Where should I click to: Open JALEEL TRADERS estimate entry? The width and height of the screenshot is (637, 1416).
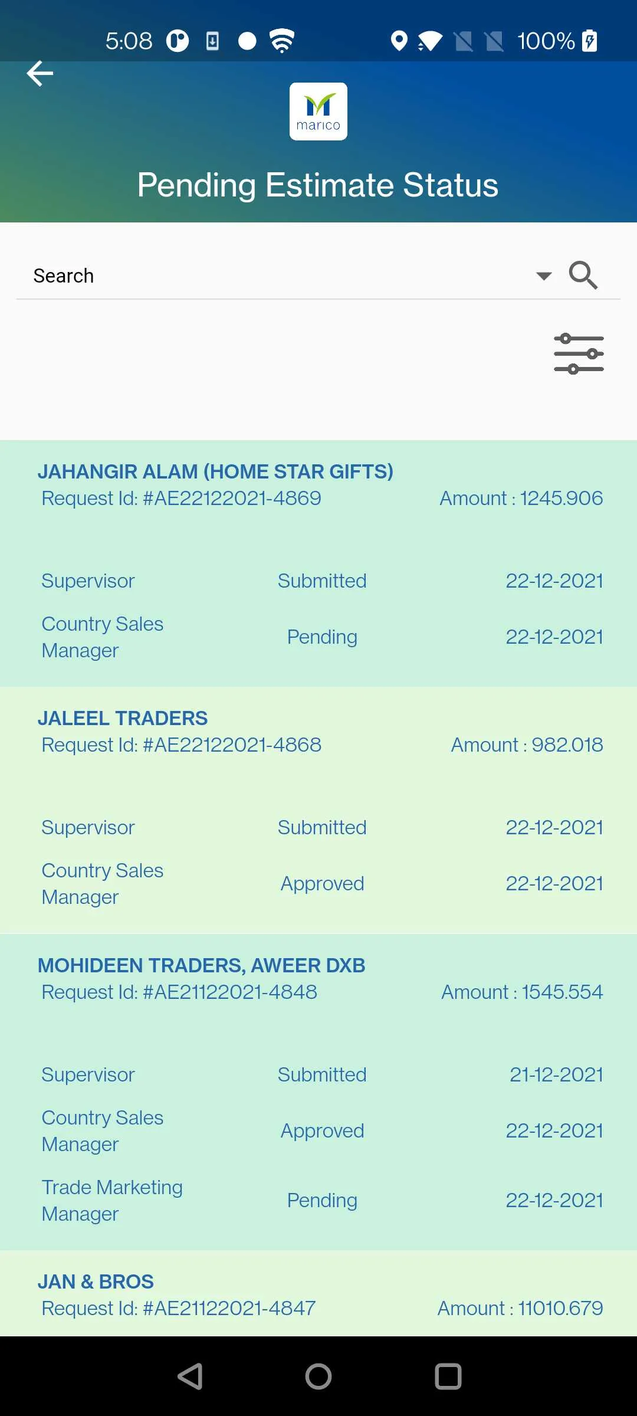point(318,810)
